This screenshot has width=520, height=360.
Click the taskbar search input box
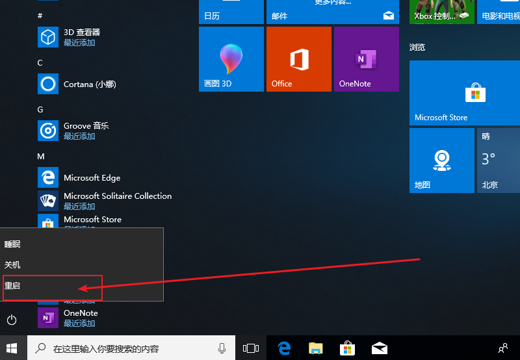tap(123, 348)
